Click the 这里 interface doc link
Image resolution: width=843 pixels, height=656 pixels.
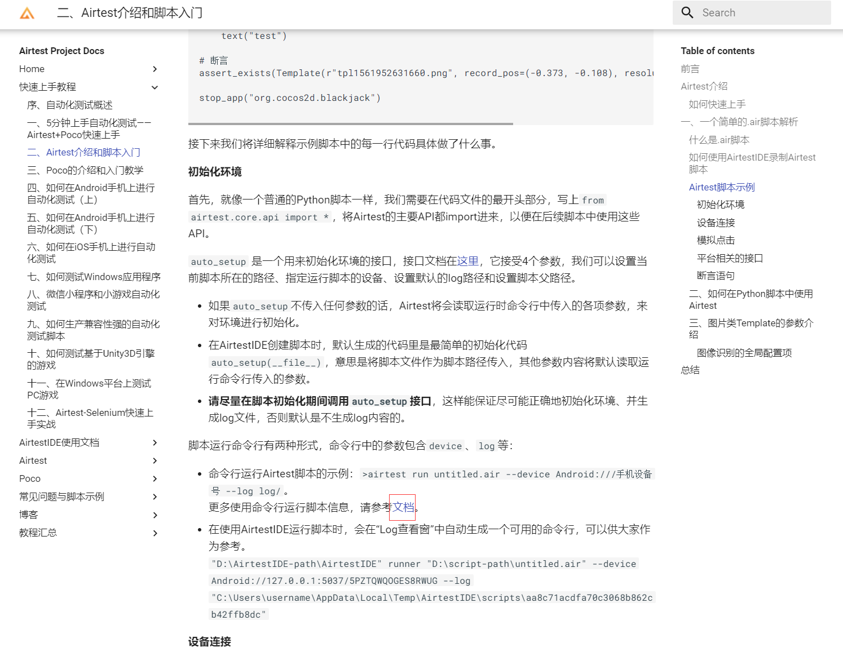coord(468,261)
